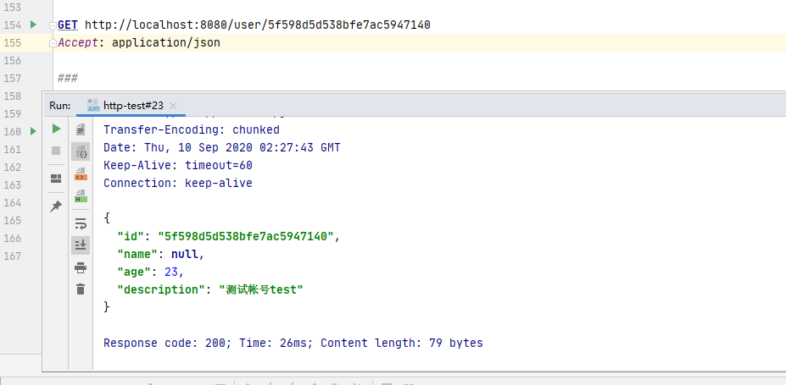The image size is (786, 385).
Task: View the response as plain text
Action: (81, 129)
